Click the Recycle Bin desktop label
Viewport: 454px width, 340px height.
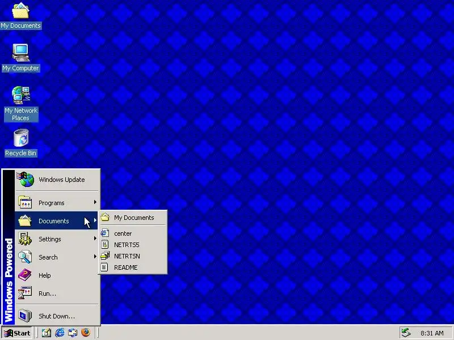click(20, 153)
